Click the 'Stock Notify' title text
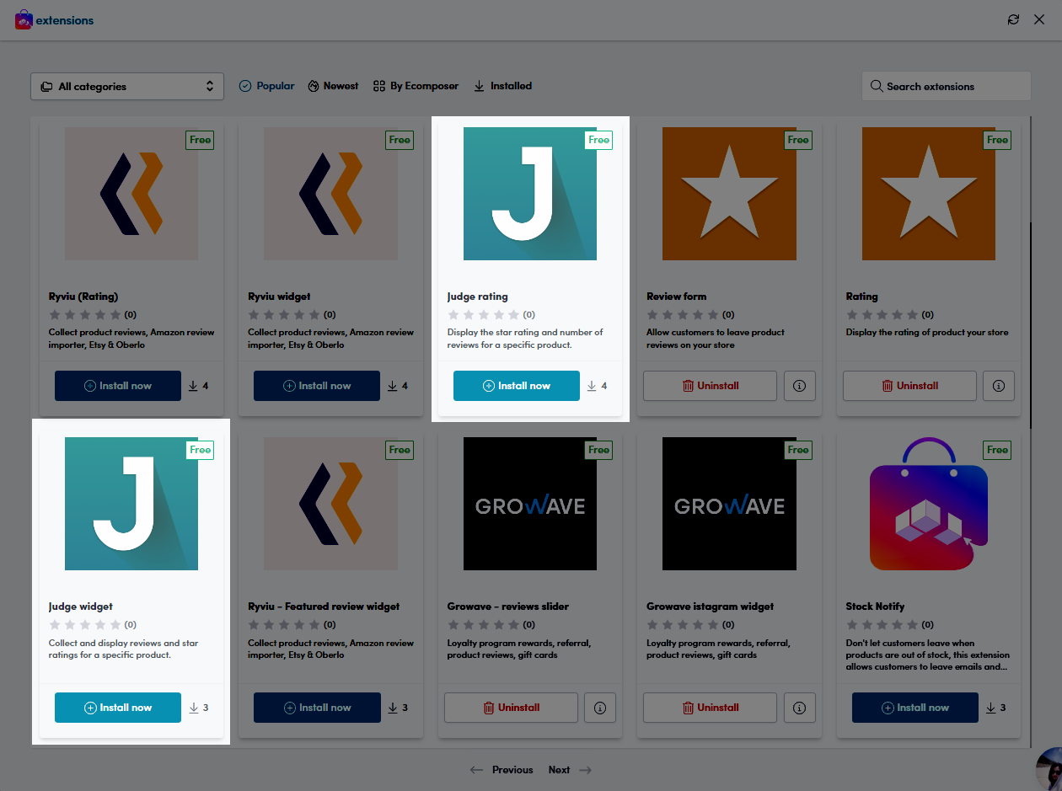 click(875, 607)
